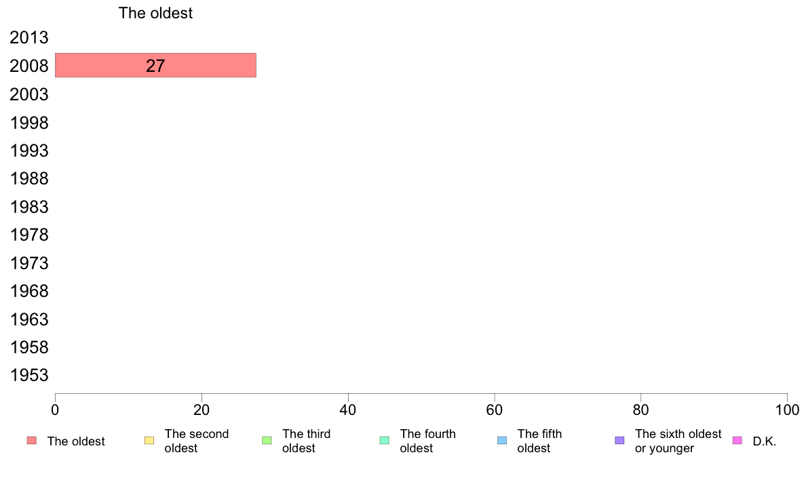The image size is (806, 499).
Task: Click the 2013 year label
Action: (x=28, y=37)
